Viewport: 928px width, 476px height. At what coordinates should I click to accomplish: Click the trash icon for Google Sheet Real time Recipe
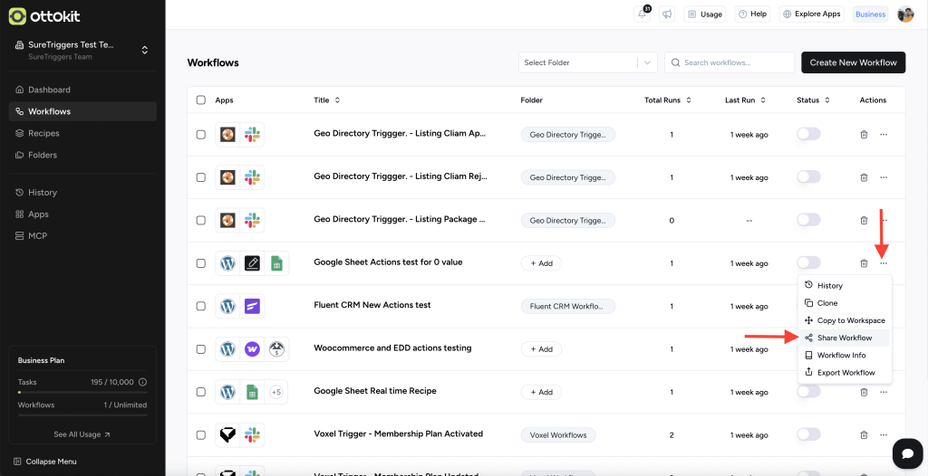point(864,392)
